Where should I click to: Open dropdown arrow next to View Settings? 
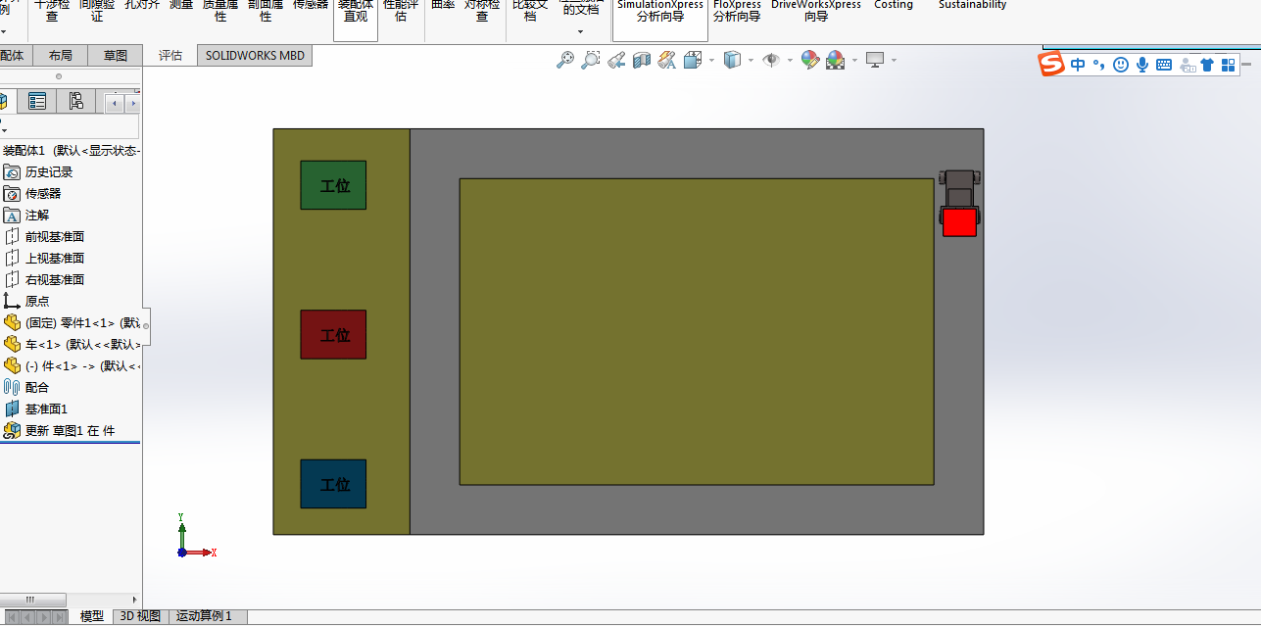click(x=894, y=60)
